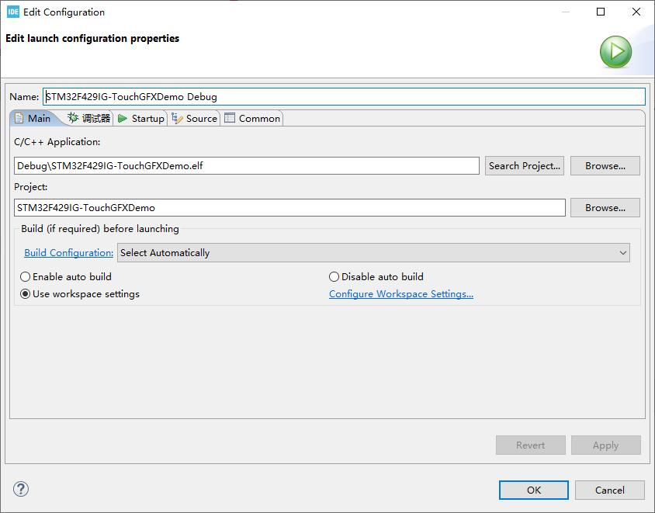The width and height of the screenshot is (655, 513).
Task: Click the Source tab's icon
Action: tap(178, 119)
